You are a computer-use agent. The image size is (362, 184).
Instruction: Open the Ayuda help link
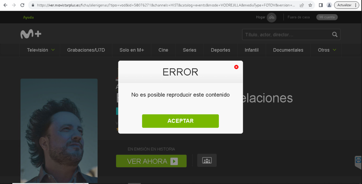[28, 17]
